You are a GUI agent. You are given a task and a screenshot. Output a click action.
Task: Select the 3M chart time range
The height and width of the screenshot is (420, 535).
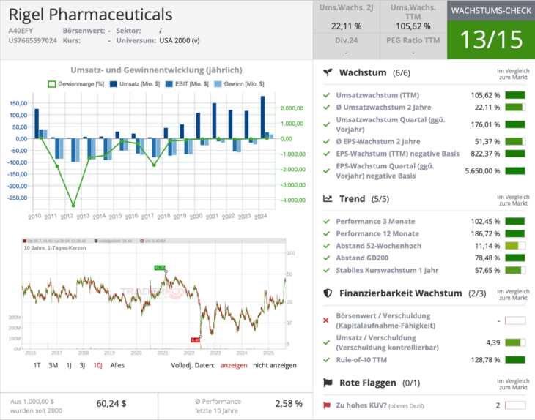[53, 365]
